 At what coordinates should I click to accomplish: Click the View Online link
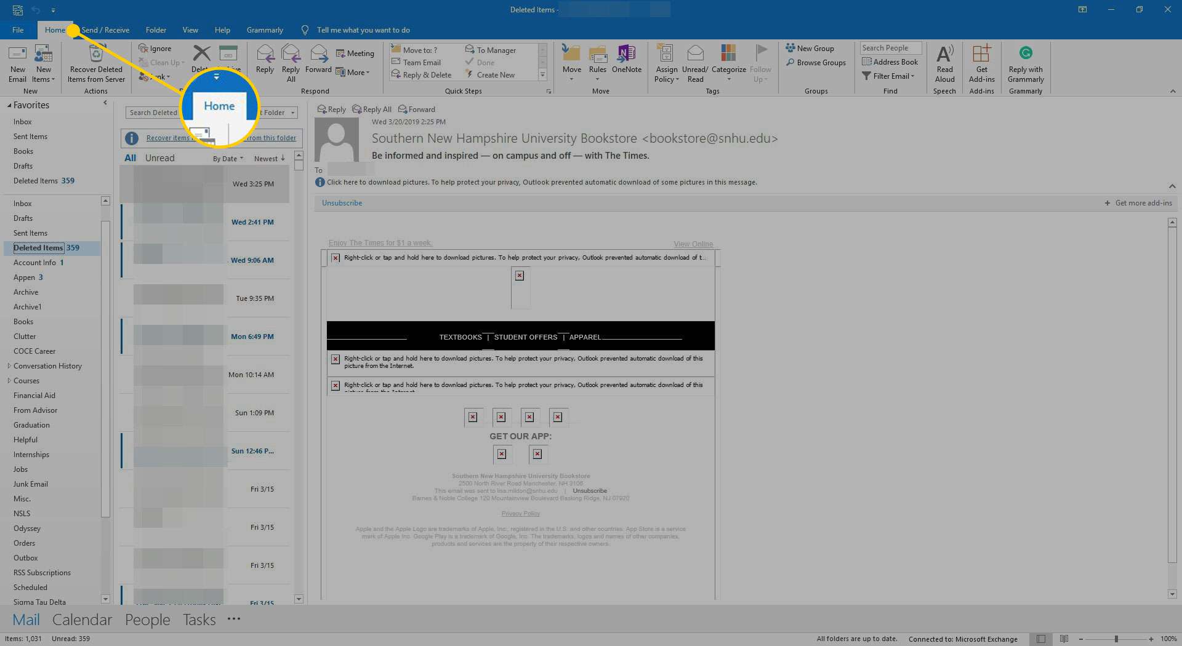pyautogui.click(x=693, y=244)
